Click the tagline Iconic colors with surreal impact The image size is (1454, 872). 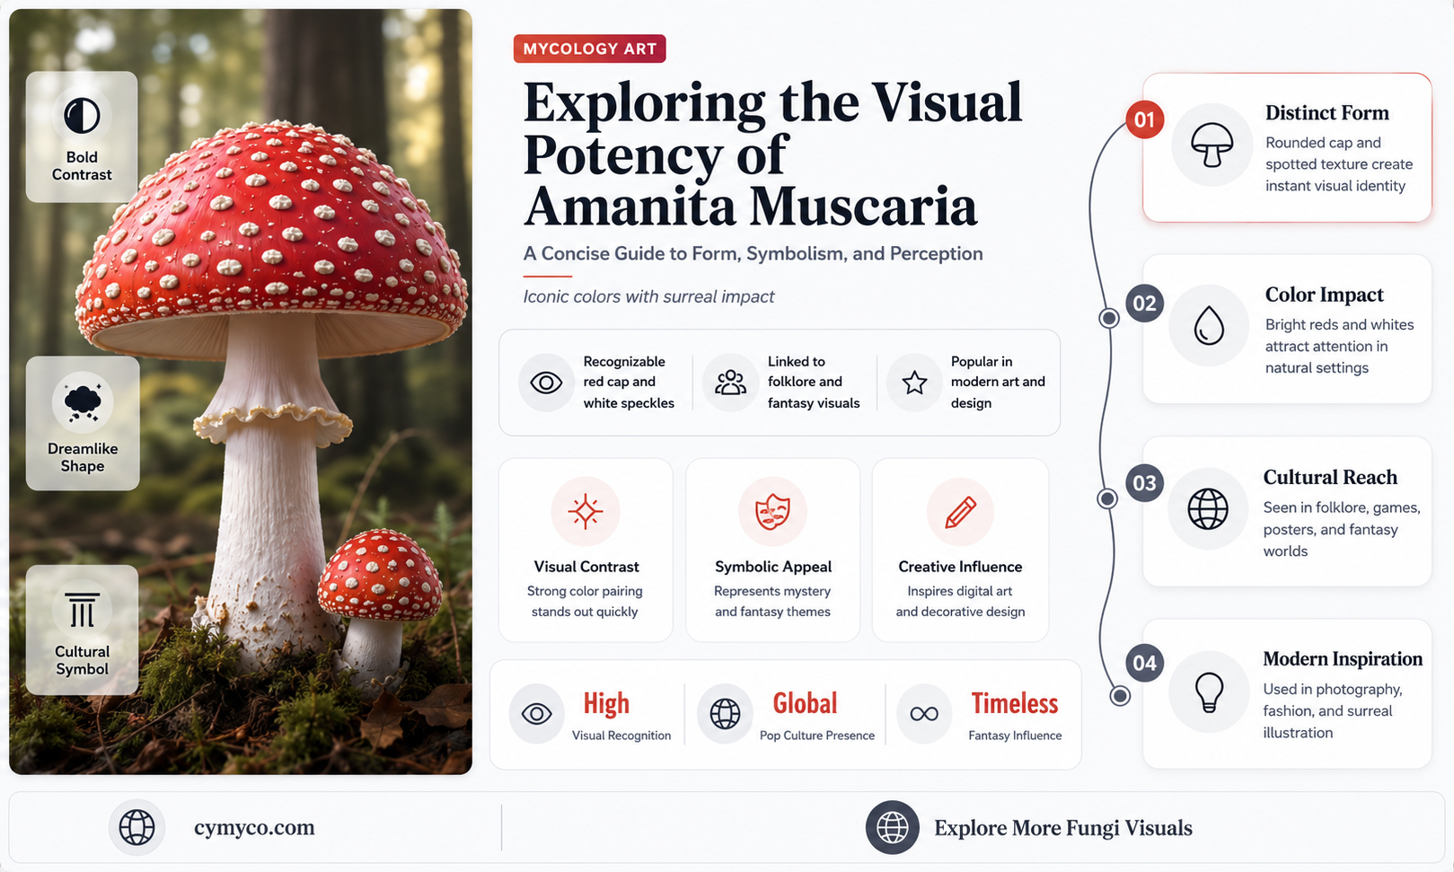coord(648,296)
